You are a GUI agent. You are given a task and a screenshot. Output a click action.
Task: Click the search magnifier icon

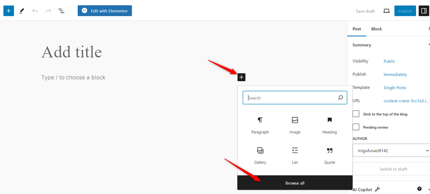pyautogui.click(x=340, y=98)
